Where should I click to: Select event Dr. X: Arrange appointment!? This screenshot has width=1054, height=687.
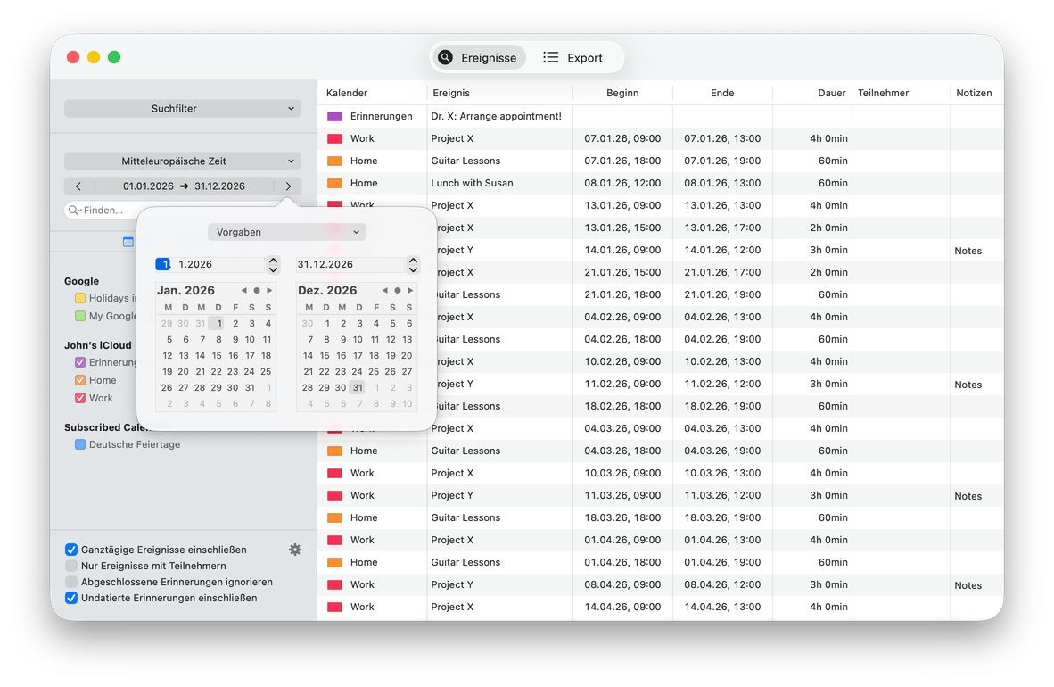496,116
